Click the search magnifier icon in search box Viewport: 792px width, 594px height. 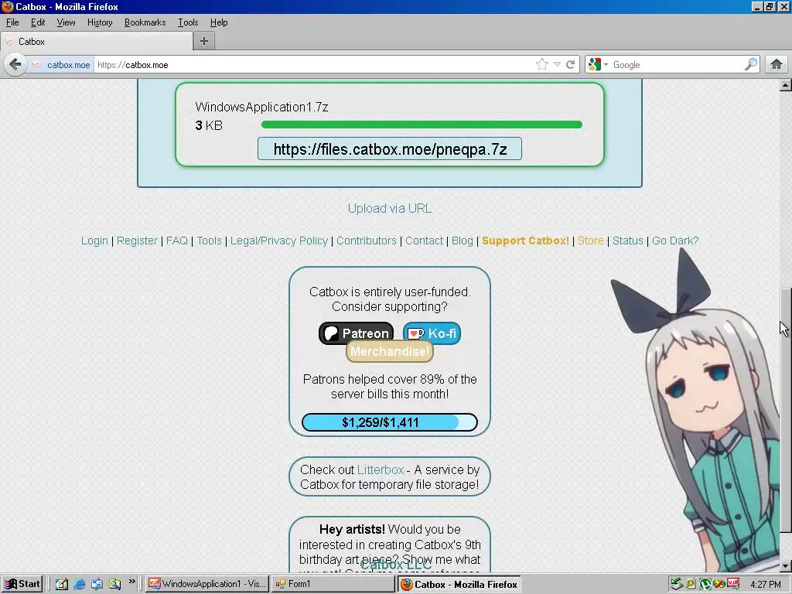(750, 64)
